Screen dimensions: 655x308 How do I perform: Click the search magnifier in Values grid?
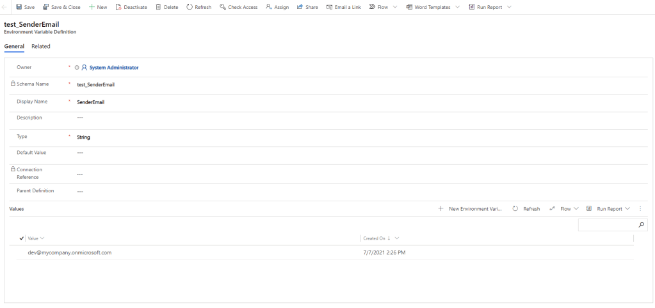pos(641,225)
